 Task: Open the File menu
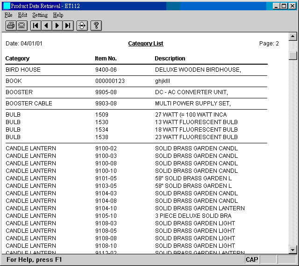(x=8, y=15)
